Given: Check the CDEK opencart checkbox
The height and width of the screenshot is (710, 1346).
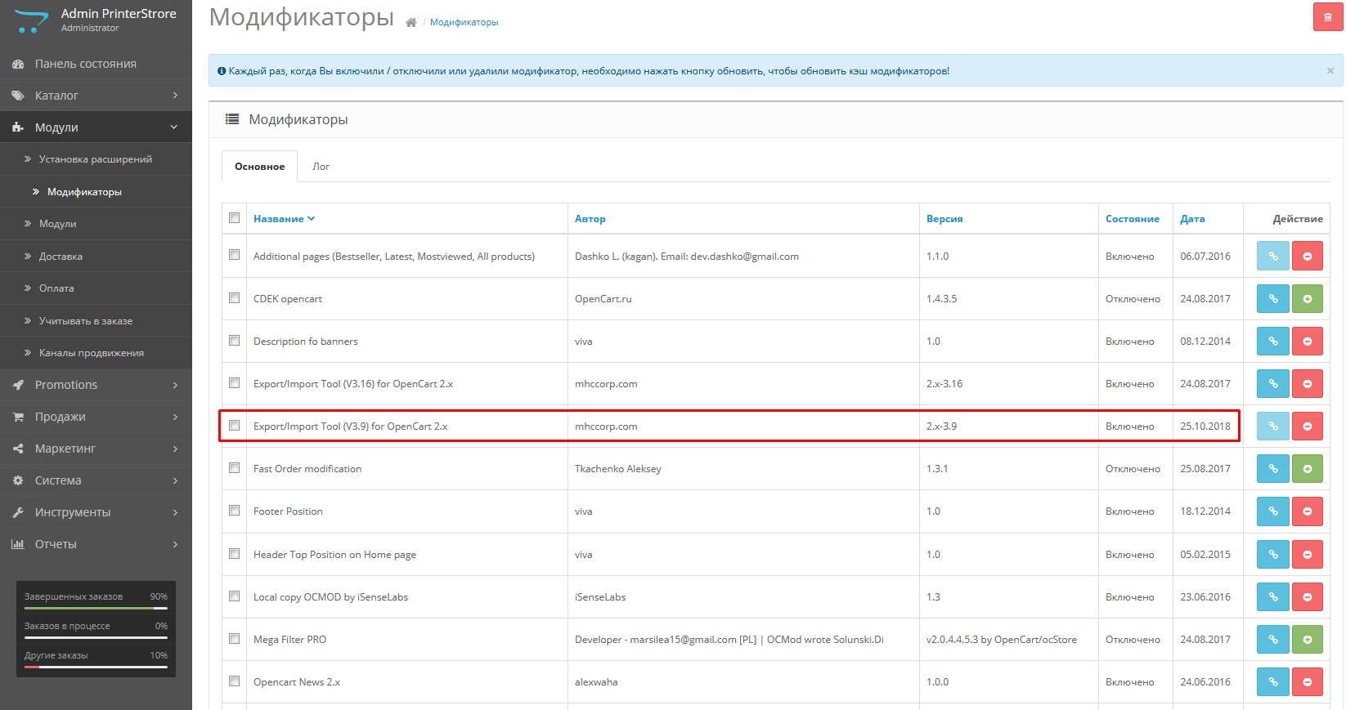Looking at the screenshot, I should coord(235,297).
